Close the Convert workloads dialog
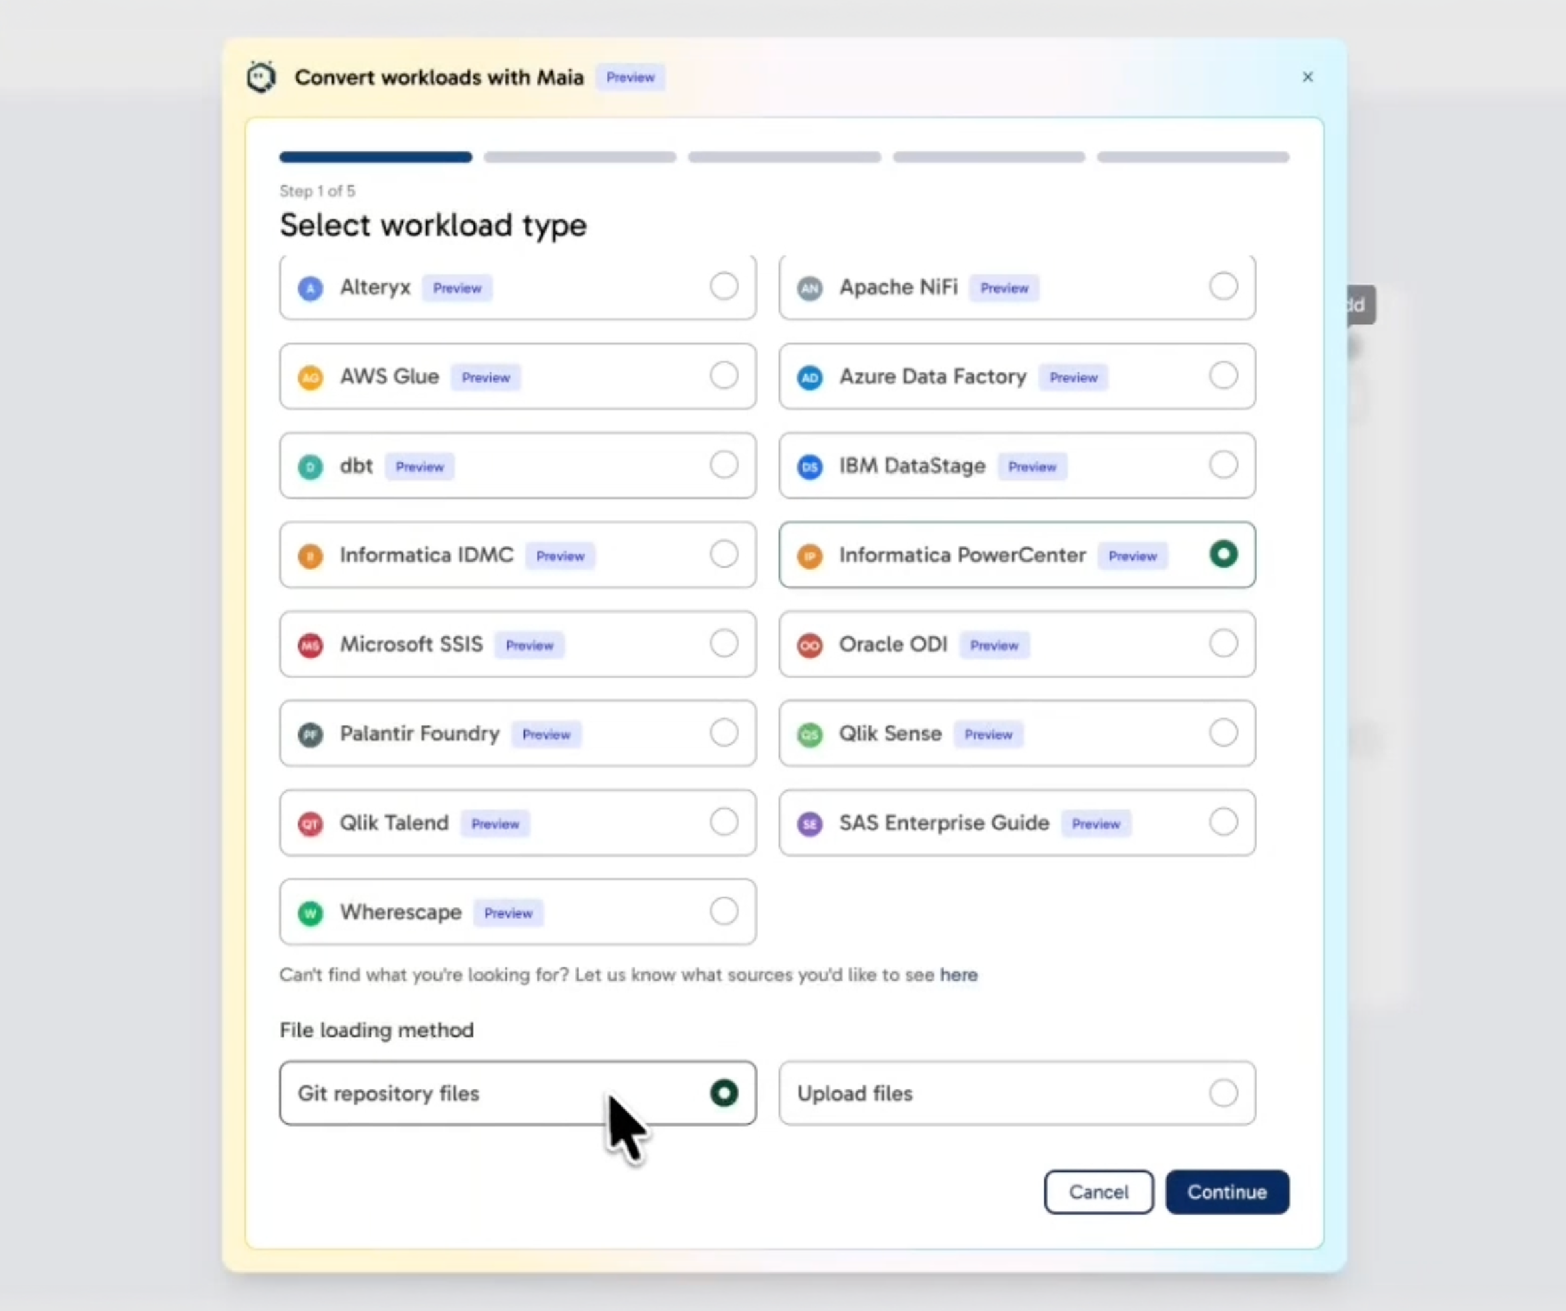 [x=1307, y=77]
